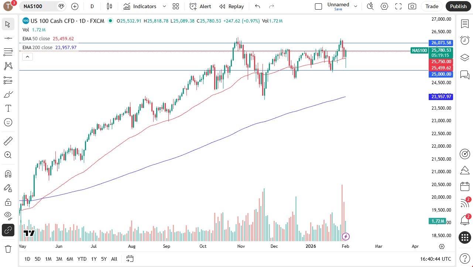
Task: Click the Publish button
Action: click(458, 6)
